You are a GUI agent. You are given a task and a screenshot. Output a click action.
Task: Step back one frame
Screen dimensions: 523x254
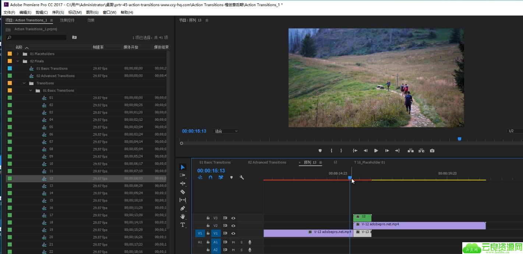pyautogui.click(x=365, y=151)
